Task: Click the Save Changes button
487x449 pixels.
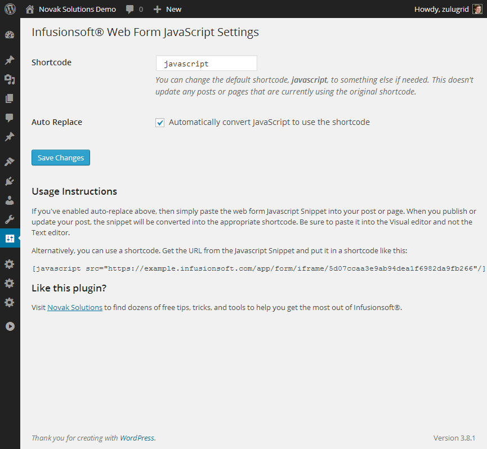Action: click(61, 158)
